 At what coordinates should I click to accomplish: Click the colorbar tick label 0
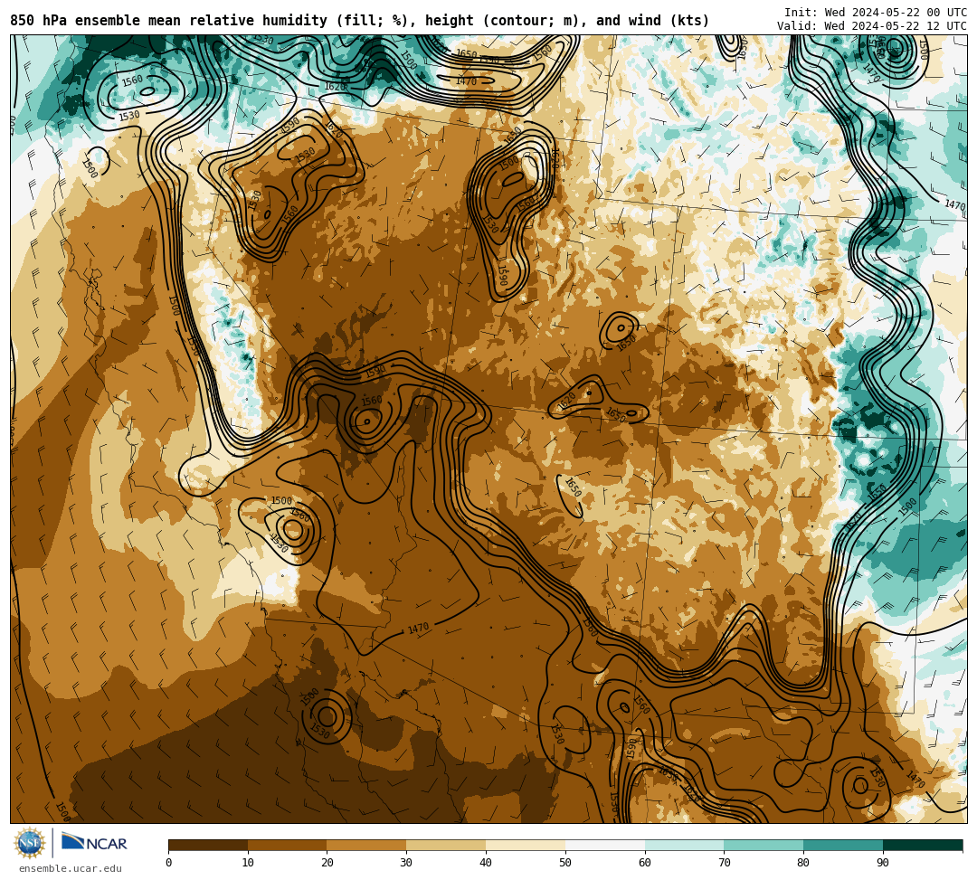(x=169, y=863)
